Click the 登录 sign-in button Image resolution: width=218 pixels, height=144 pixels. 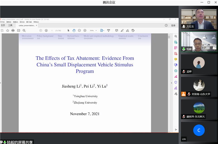click(173, 25)
